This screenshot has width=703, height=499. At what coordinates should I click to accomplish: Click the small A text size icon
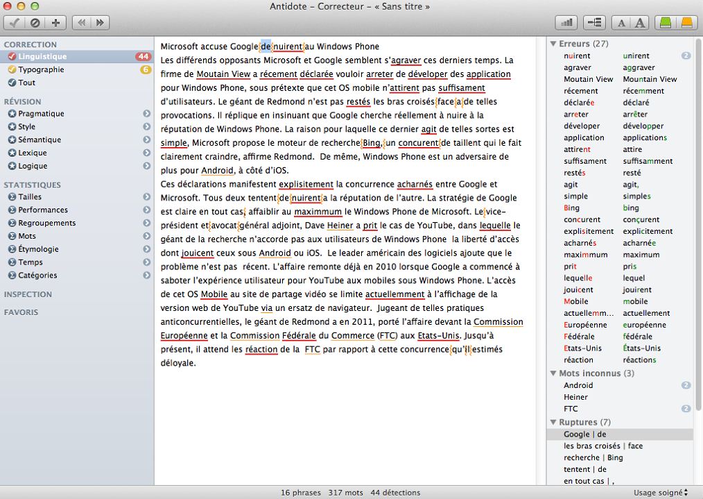click(621, 23)
